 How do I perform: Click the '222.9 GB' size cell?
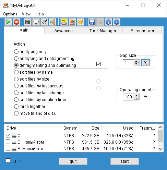click(x=91, y=136)
